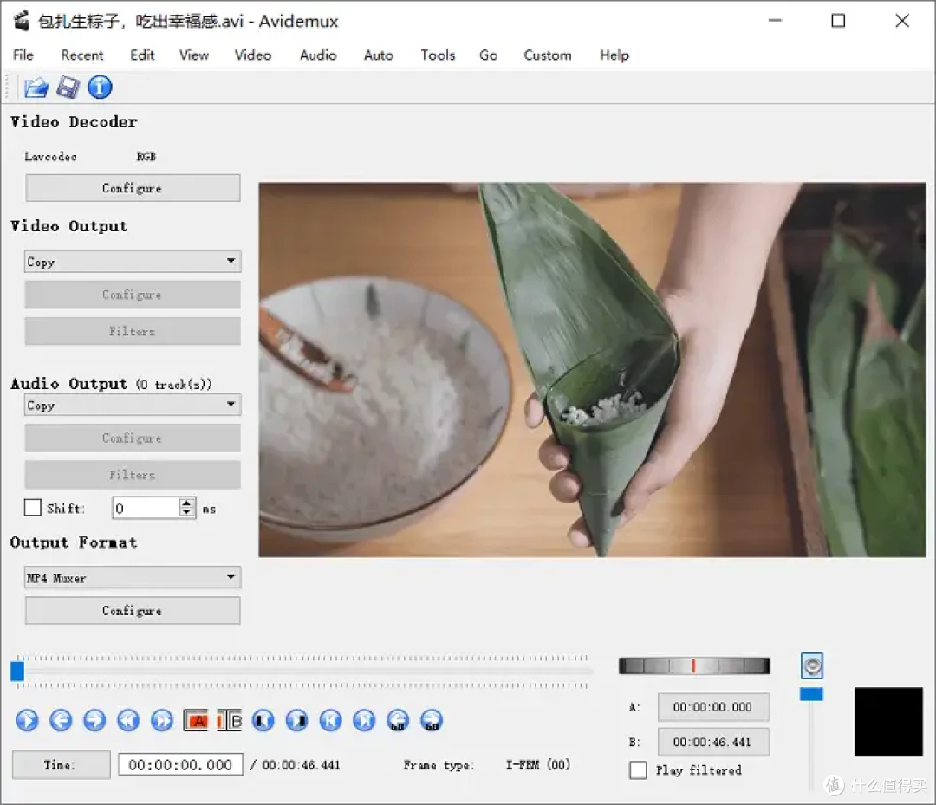Screen dimensions: 936x805
Task: Start playback with the play button
Action: point(27,720)
